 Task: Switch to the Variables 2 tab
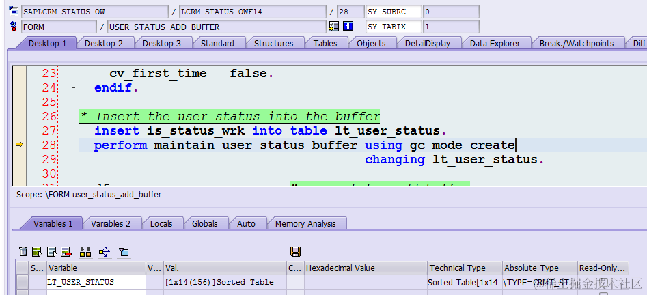point(111,223)
